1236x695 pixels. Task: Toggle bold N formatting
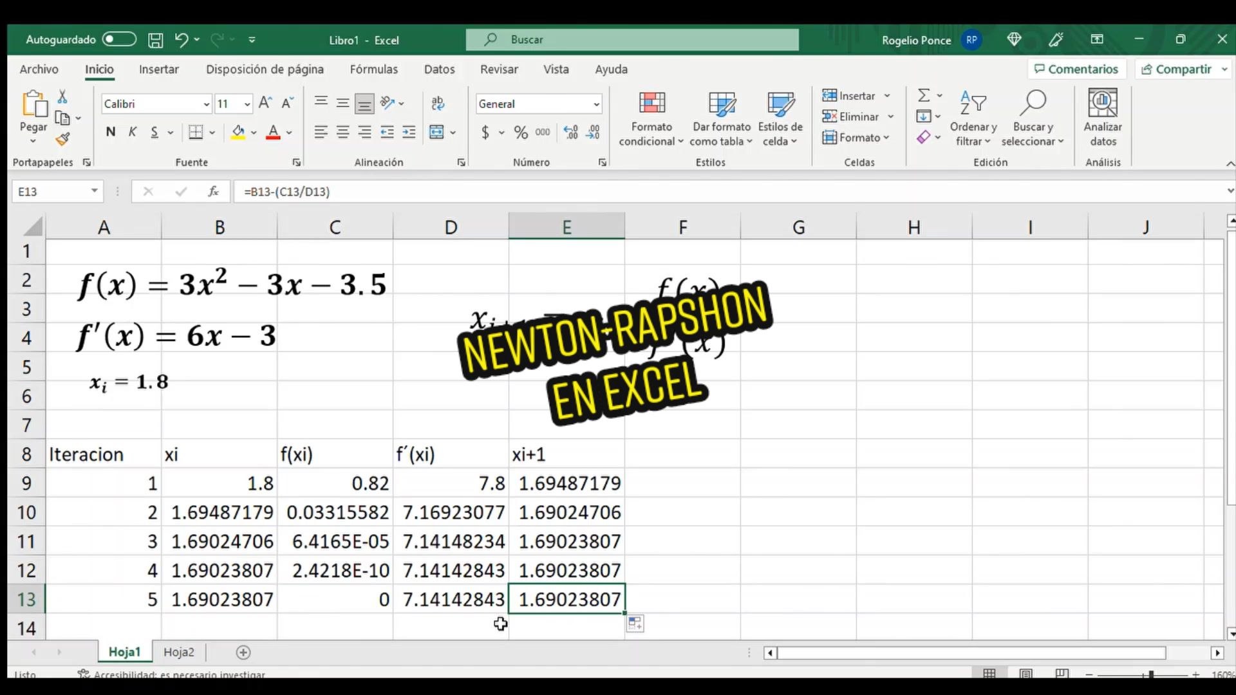(x=111, y=132)
